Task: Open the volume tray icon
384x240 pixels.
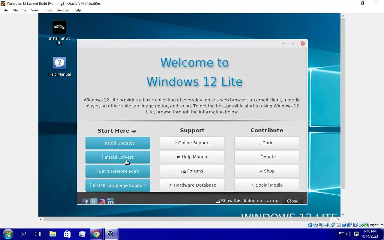Action: pos(349,234)
